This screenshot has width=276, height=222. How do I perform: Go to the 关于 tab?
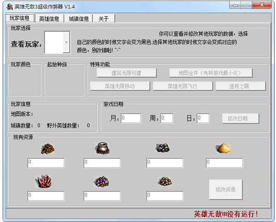103,19
